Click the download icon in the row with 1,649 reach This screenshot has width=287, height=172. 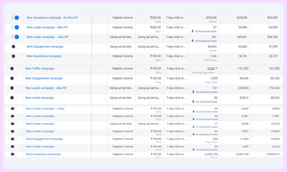(x=193, y=150)
